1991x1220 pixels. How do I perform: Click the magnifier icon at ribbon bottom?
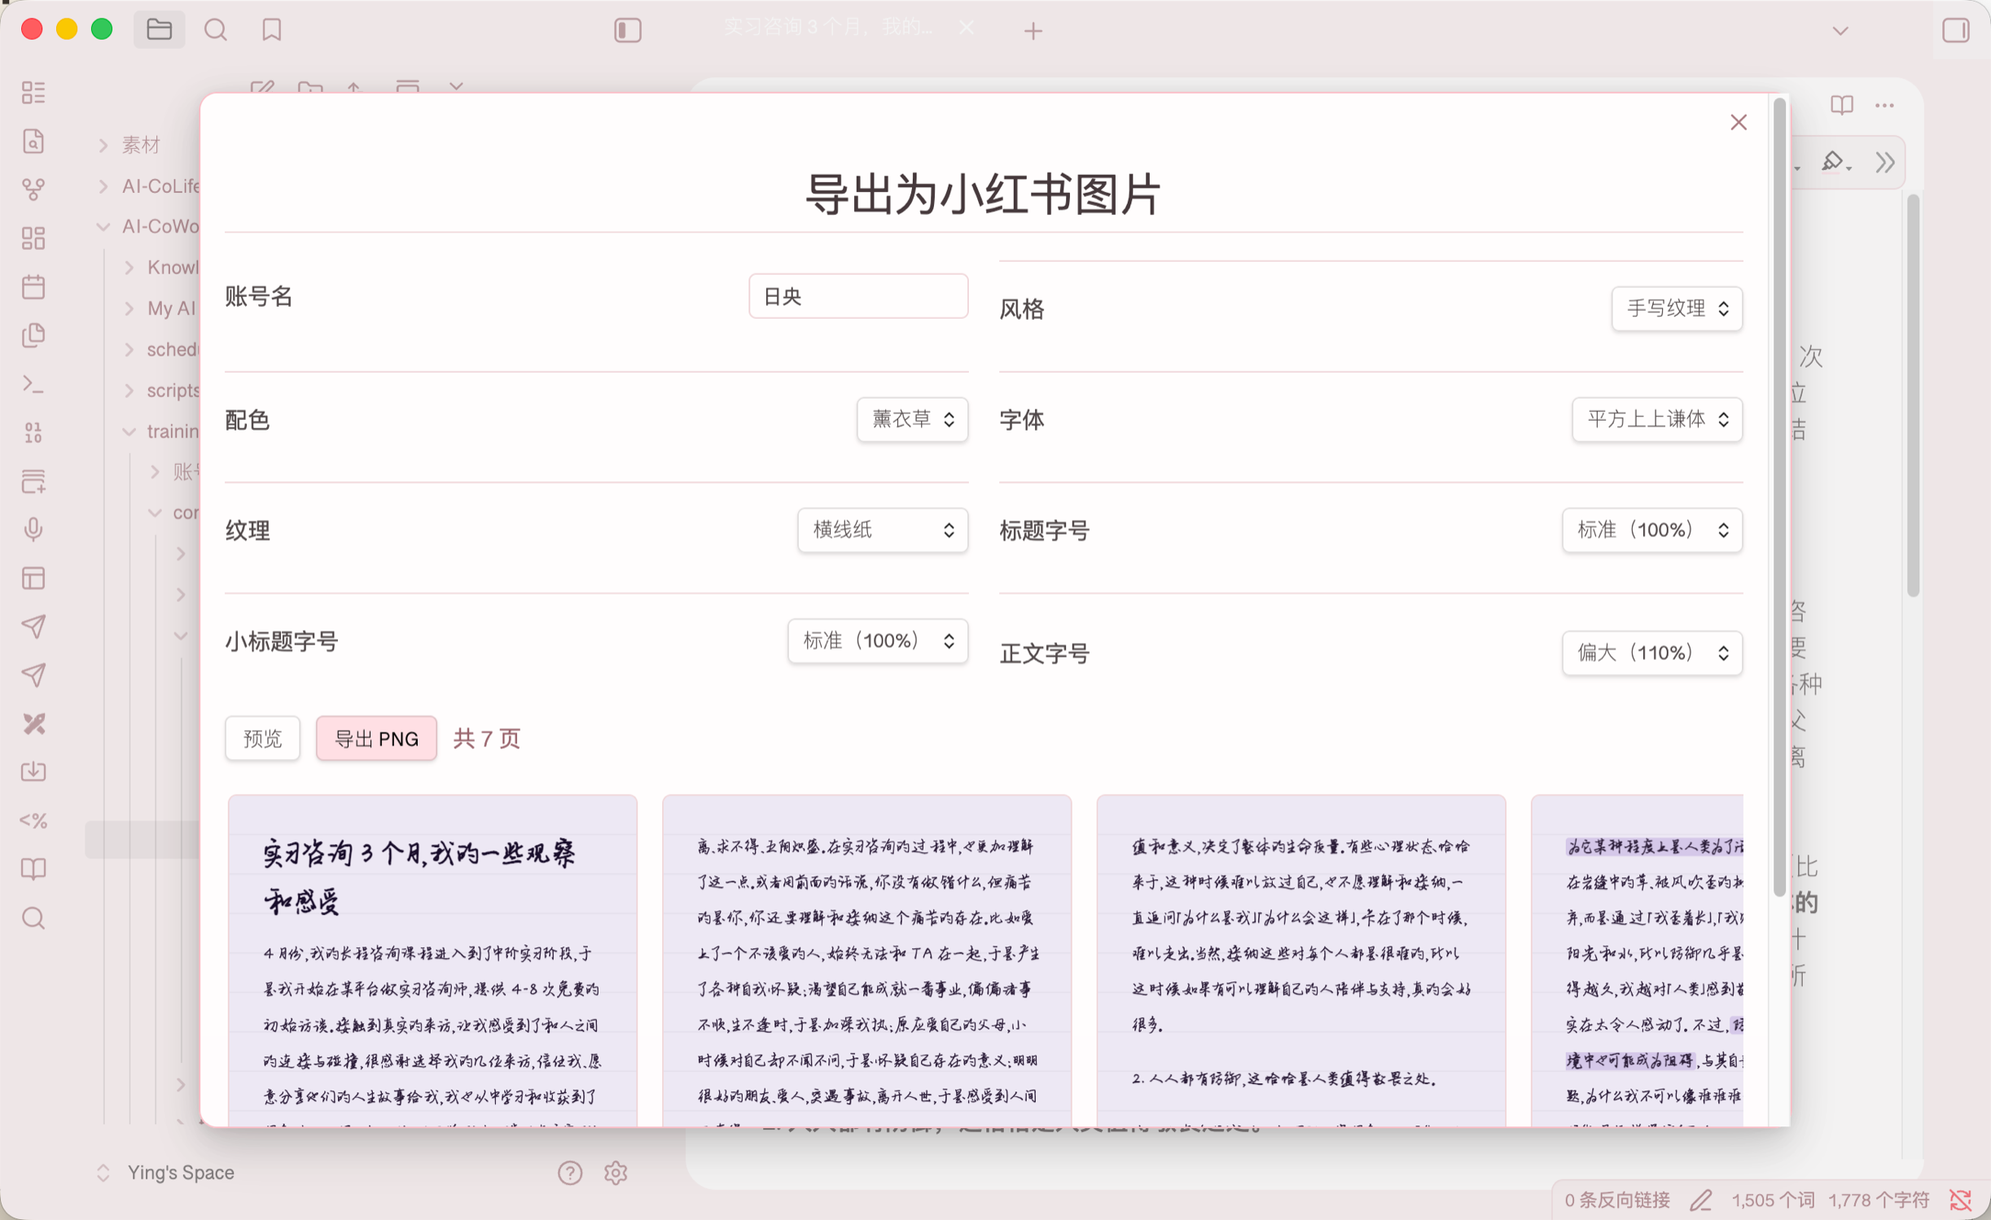coord(33,918)
